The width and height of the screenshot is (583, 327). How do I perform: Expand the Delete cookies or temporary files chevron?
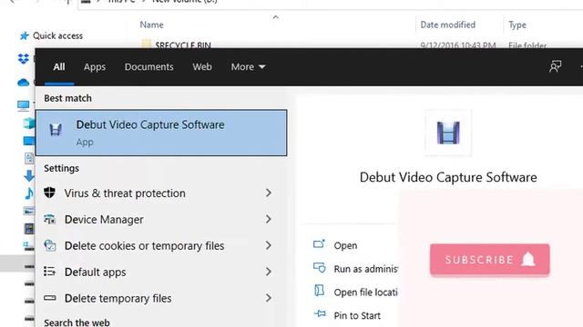269,245
